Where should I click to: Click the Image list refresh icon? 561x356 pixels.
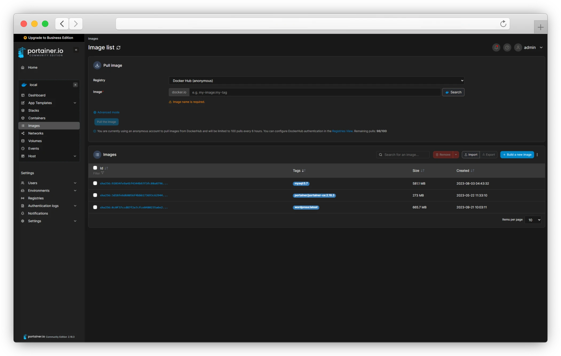point(119,48)
